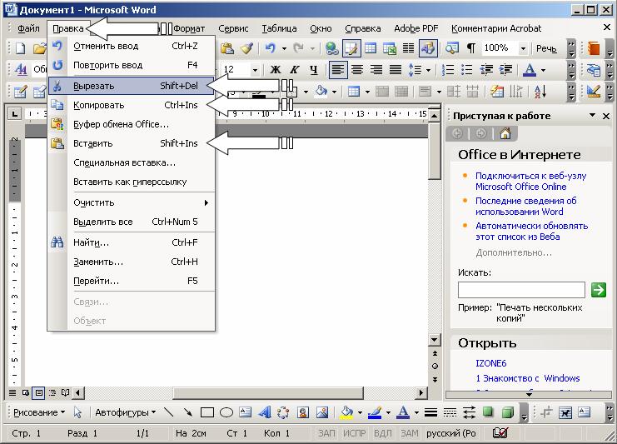Toggle Italic (К) formatting
The height and width of the screenshot is (444, 617).
pos(294,70)
